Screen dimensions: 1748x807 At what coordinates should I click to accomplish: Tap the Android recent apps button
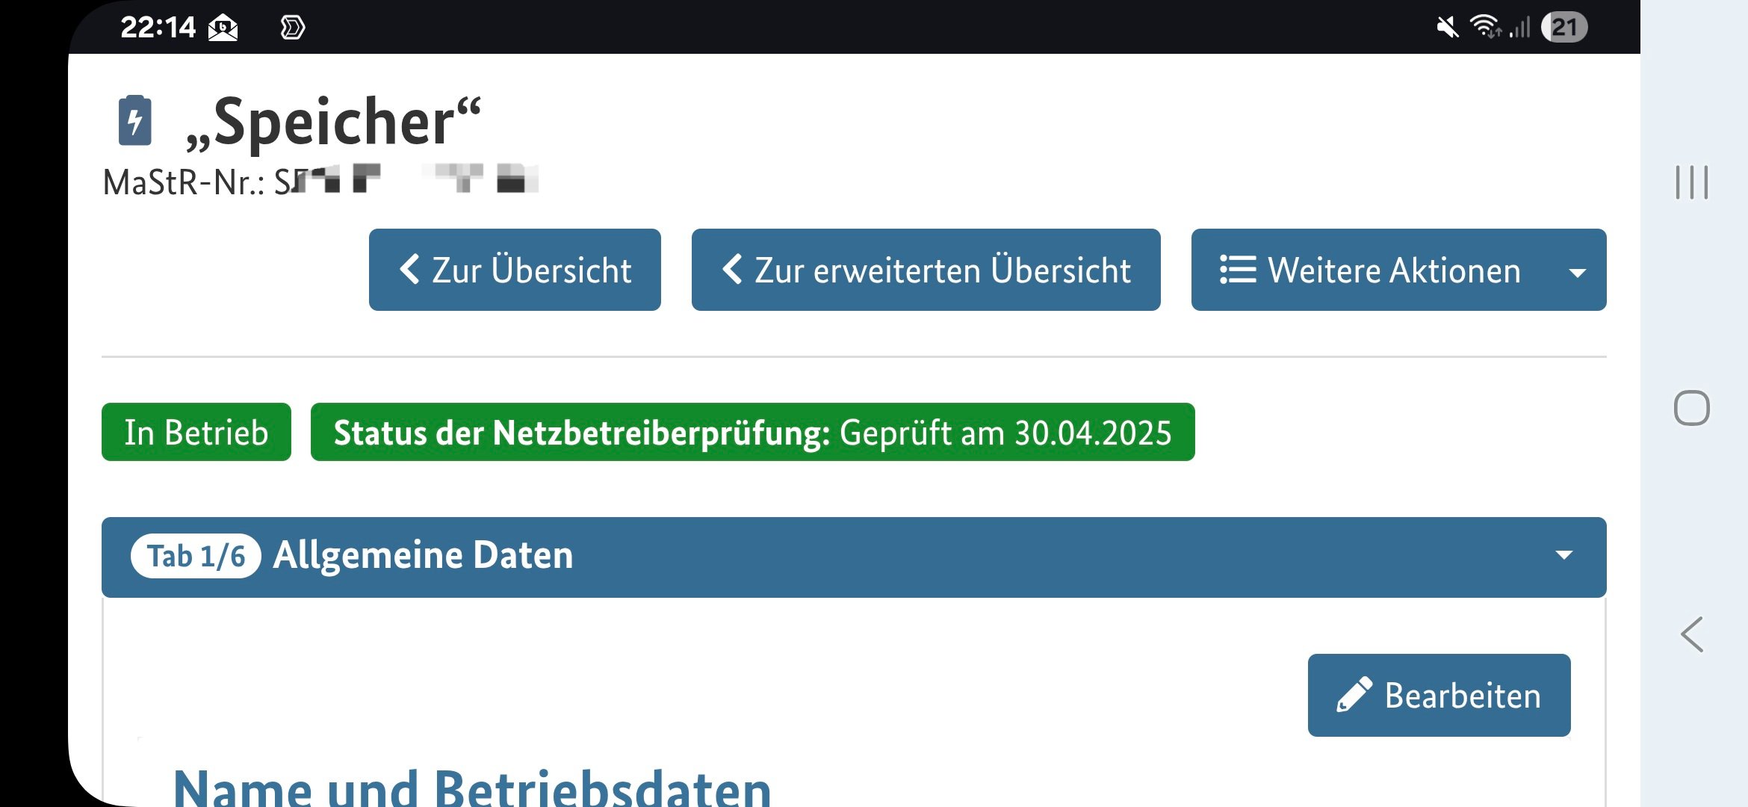click(x=1692, y=183)
